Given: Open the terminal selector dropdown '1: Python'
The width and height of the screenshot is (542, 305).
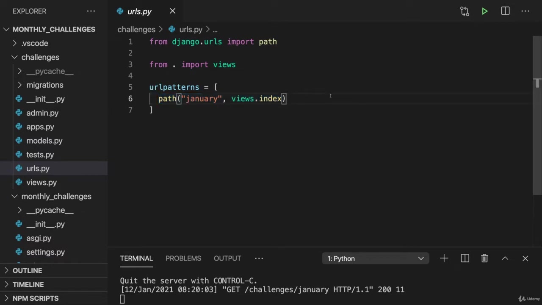Looking at the screenshot, I should click(x=375, y=258).
